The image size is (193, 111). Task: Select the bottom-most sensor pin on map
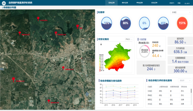point(49,101)
